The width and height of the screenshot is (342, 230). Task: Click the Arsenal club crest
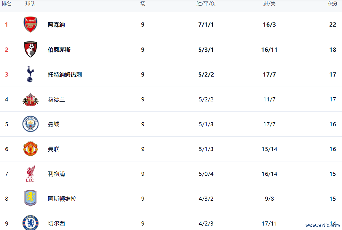pyautogui.click(x=31, y=25)
